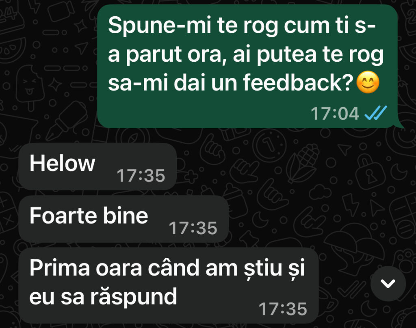
Task: Click the blue double-check read receipt
Action: click(376, 113)
